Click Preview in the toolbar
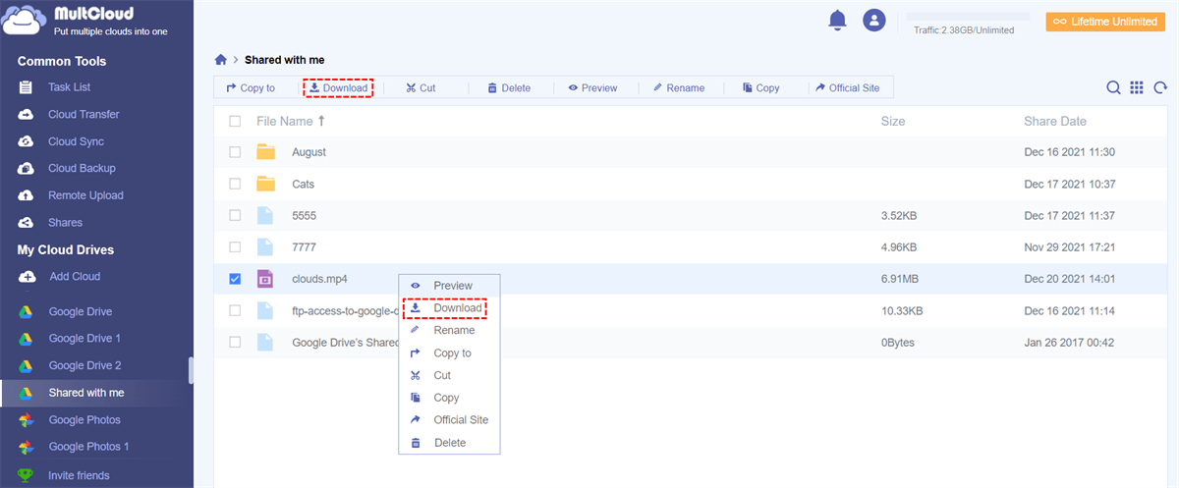This screenshot has width=1179, height=488. tap(592, 87)
